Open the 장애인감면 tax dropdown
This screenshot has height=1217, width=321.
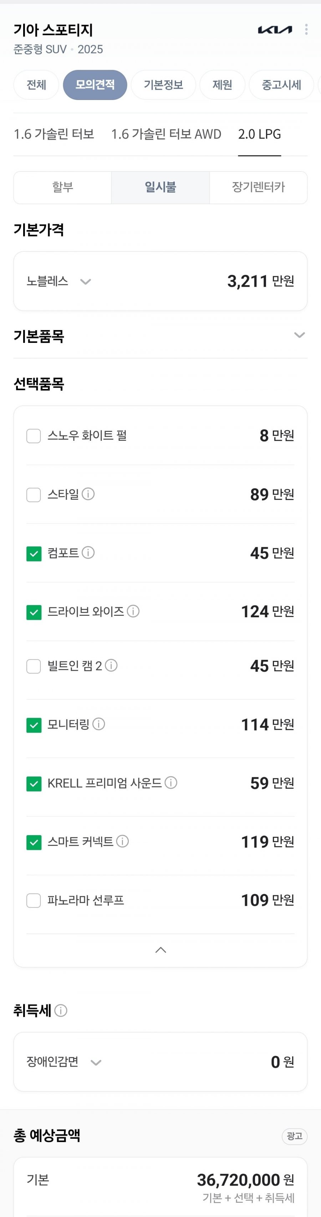point(64,1062)
